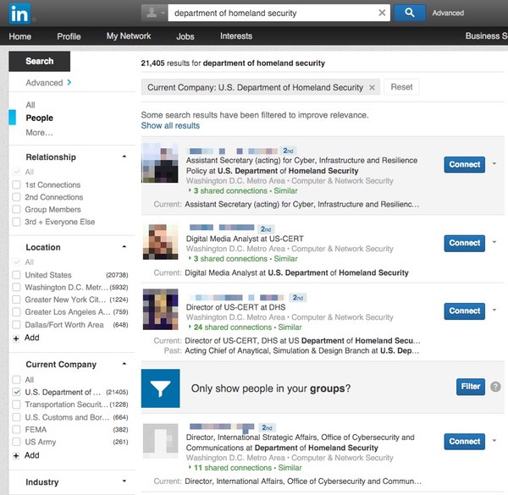
Task: Open the person search type selector icon
Action: (x=154, y=14)
